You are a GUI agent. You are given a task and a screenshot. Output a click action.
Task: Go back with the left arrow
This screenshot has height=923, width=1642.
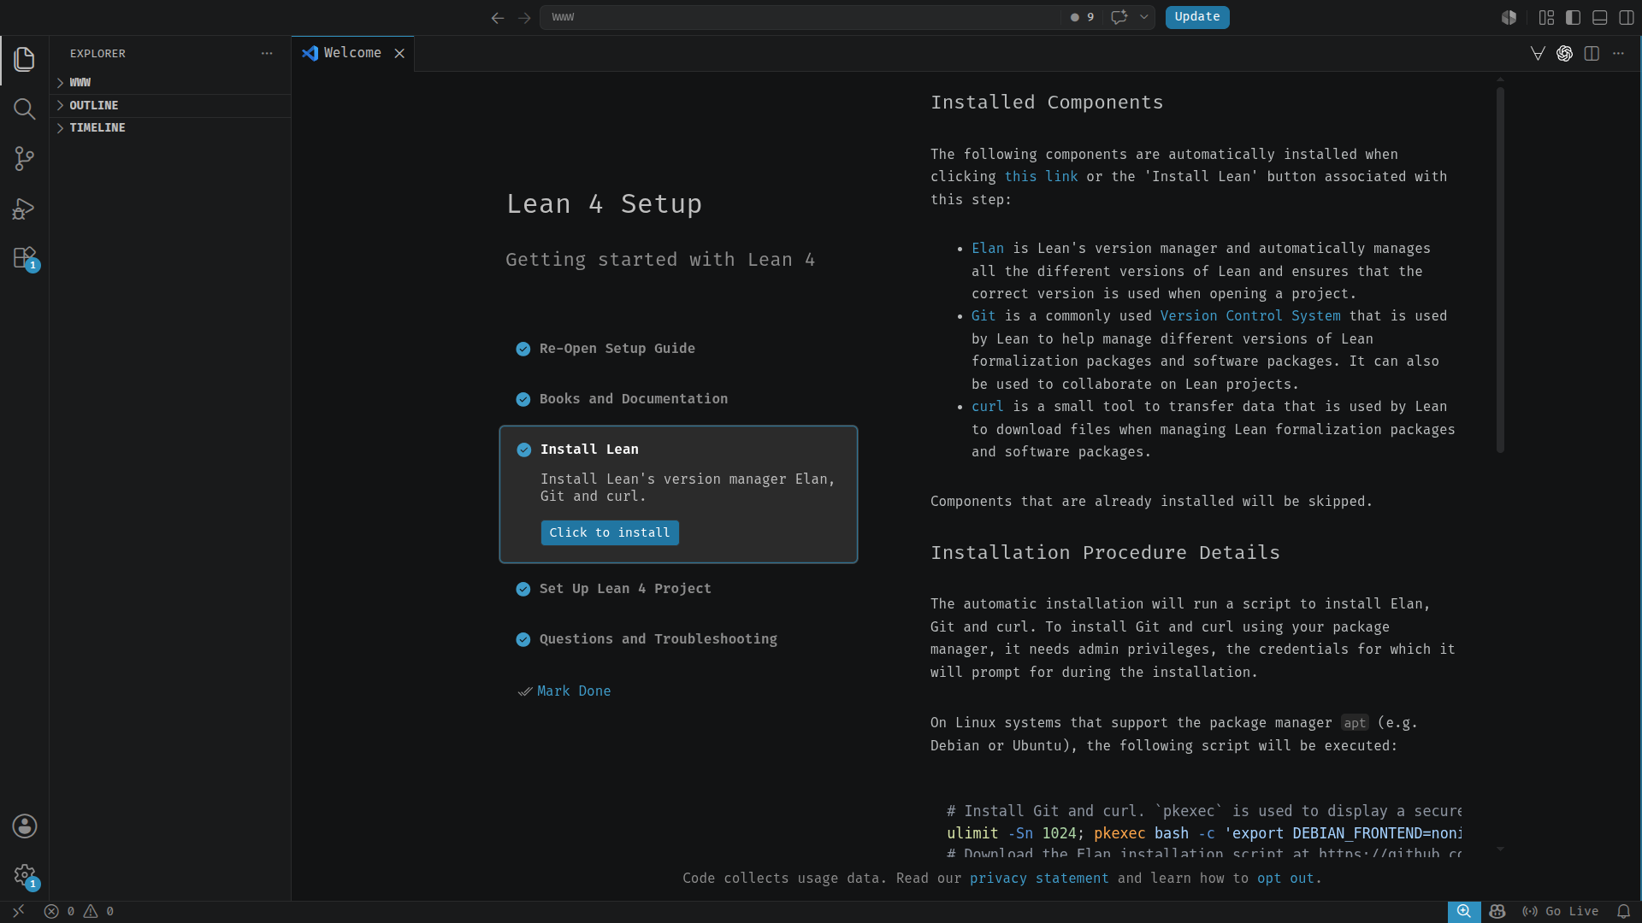[x=498, y=17]
